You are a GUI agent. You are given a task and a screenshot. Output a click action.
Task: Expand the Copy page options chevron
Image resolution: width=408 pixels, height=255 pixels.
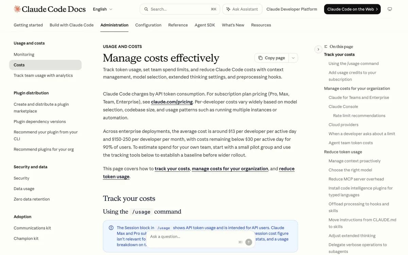point(293,58)
